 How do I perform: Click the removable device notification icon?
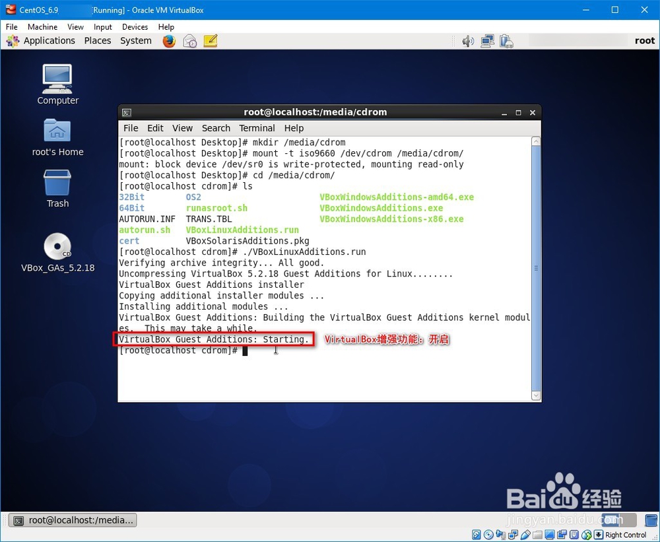tap(506, 41)
